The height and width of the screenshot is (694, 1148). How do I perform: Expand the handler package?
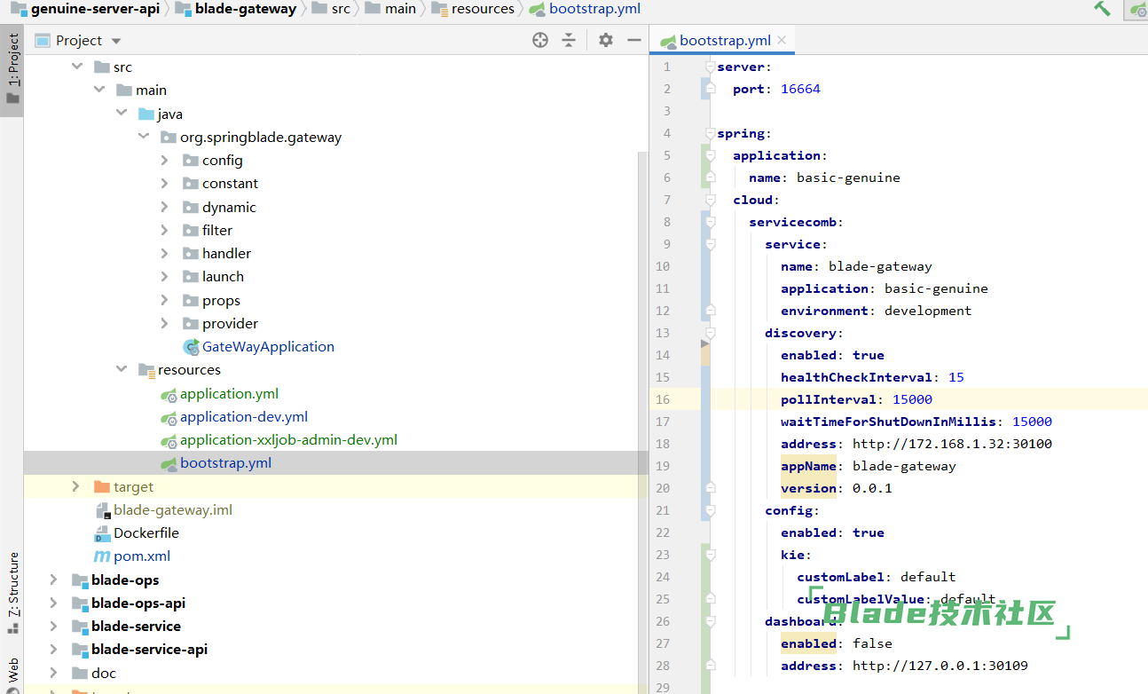pos(165,253)
